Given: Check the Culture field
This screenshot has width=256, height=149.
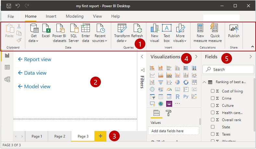Looking at the screenshot, I should 213,105.
